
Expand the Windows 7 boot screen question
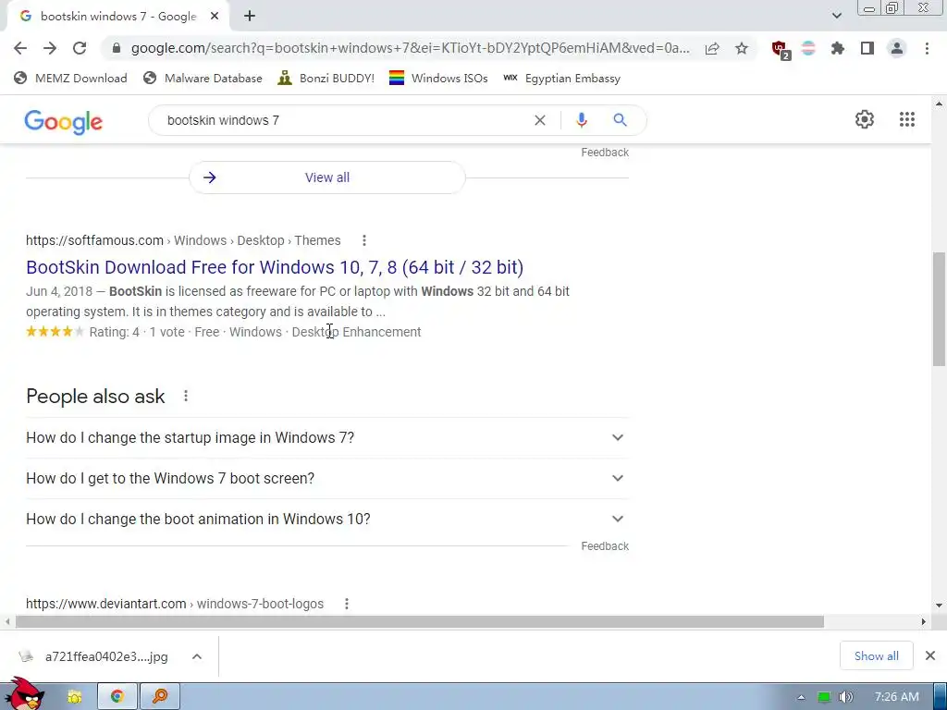(327, 478)
